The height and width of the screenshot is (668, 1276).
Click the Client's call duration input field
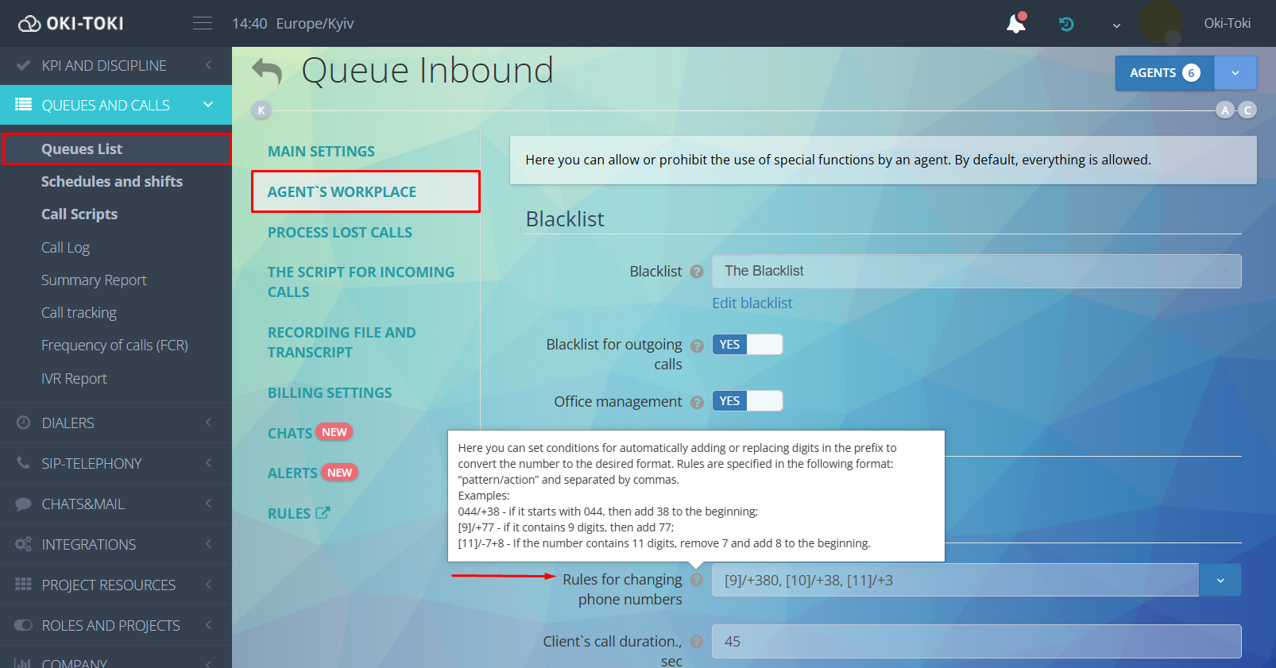[976, 642]
